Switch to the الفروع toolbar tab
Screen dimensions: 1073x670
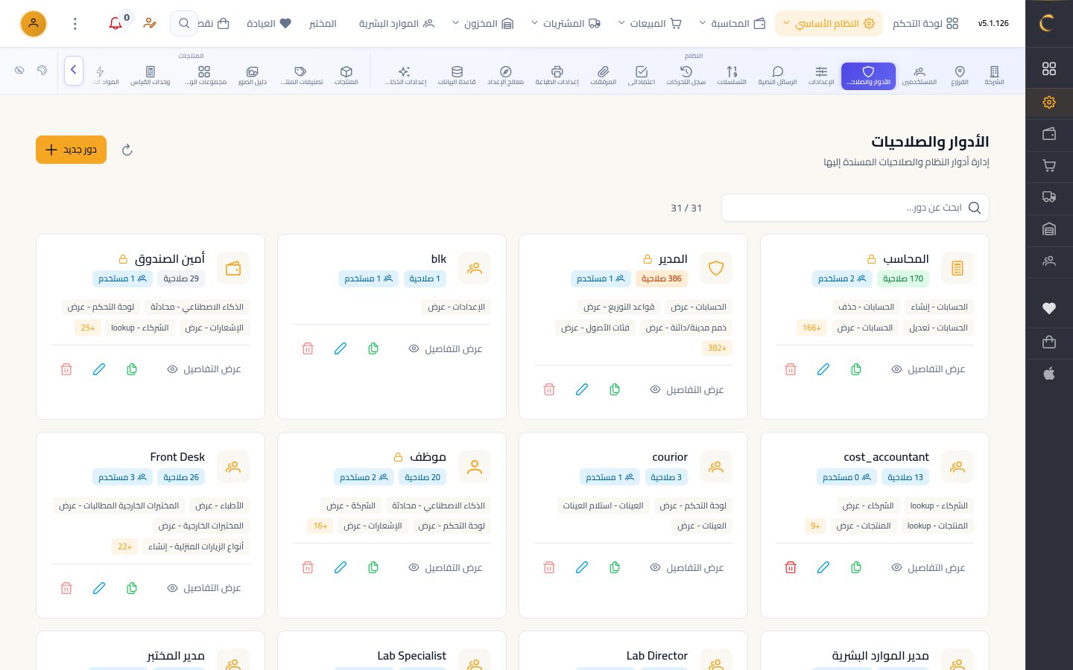(x=960, y=76)
